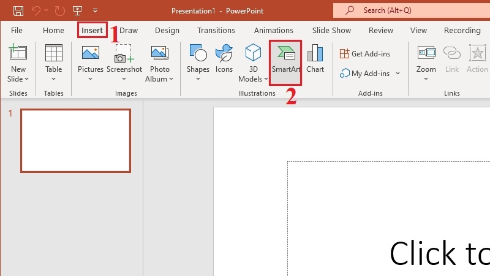This screenshot has height=276, width=490.
Task: Open Customize Quick Access Toolbar dropdown
Action: click(x=96, y=10)
